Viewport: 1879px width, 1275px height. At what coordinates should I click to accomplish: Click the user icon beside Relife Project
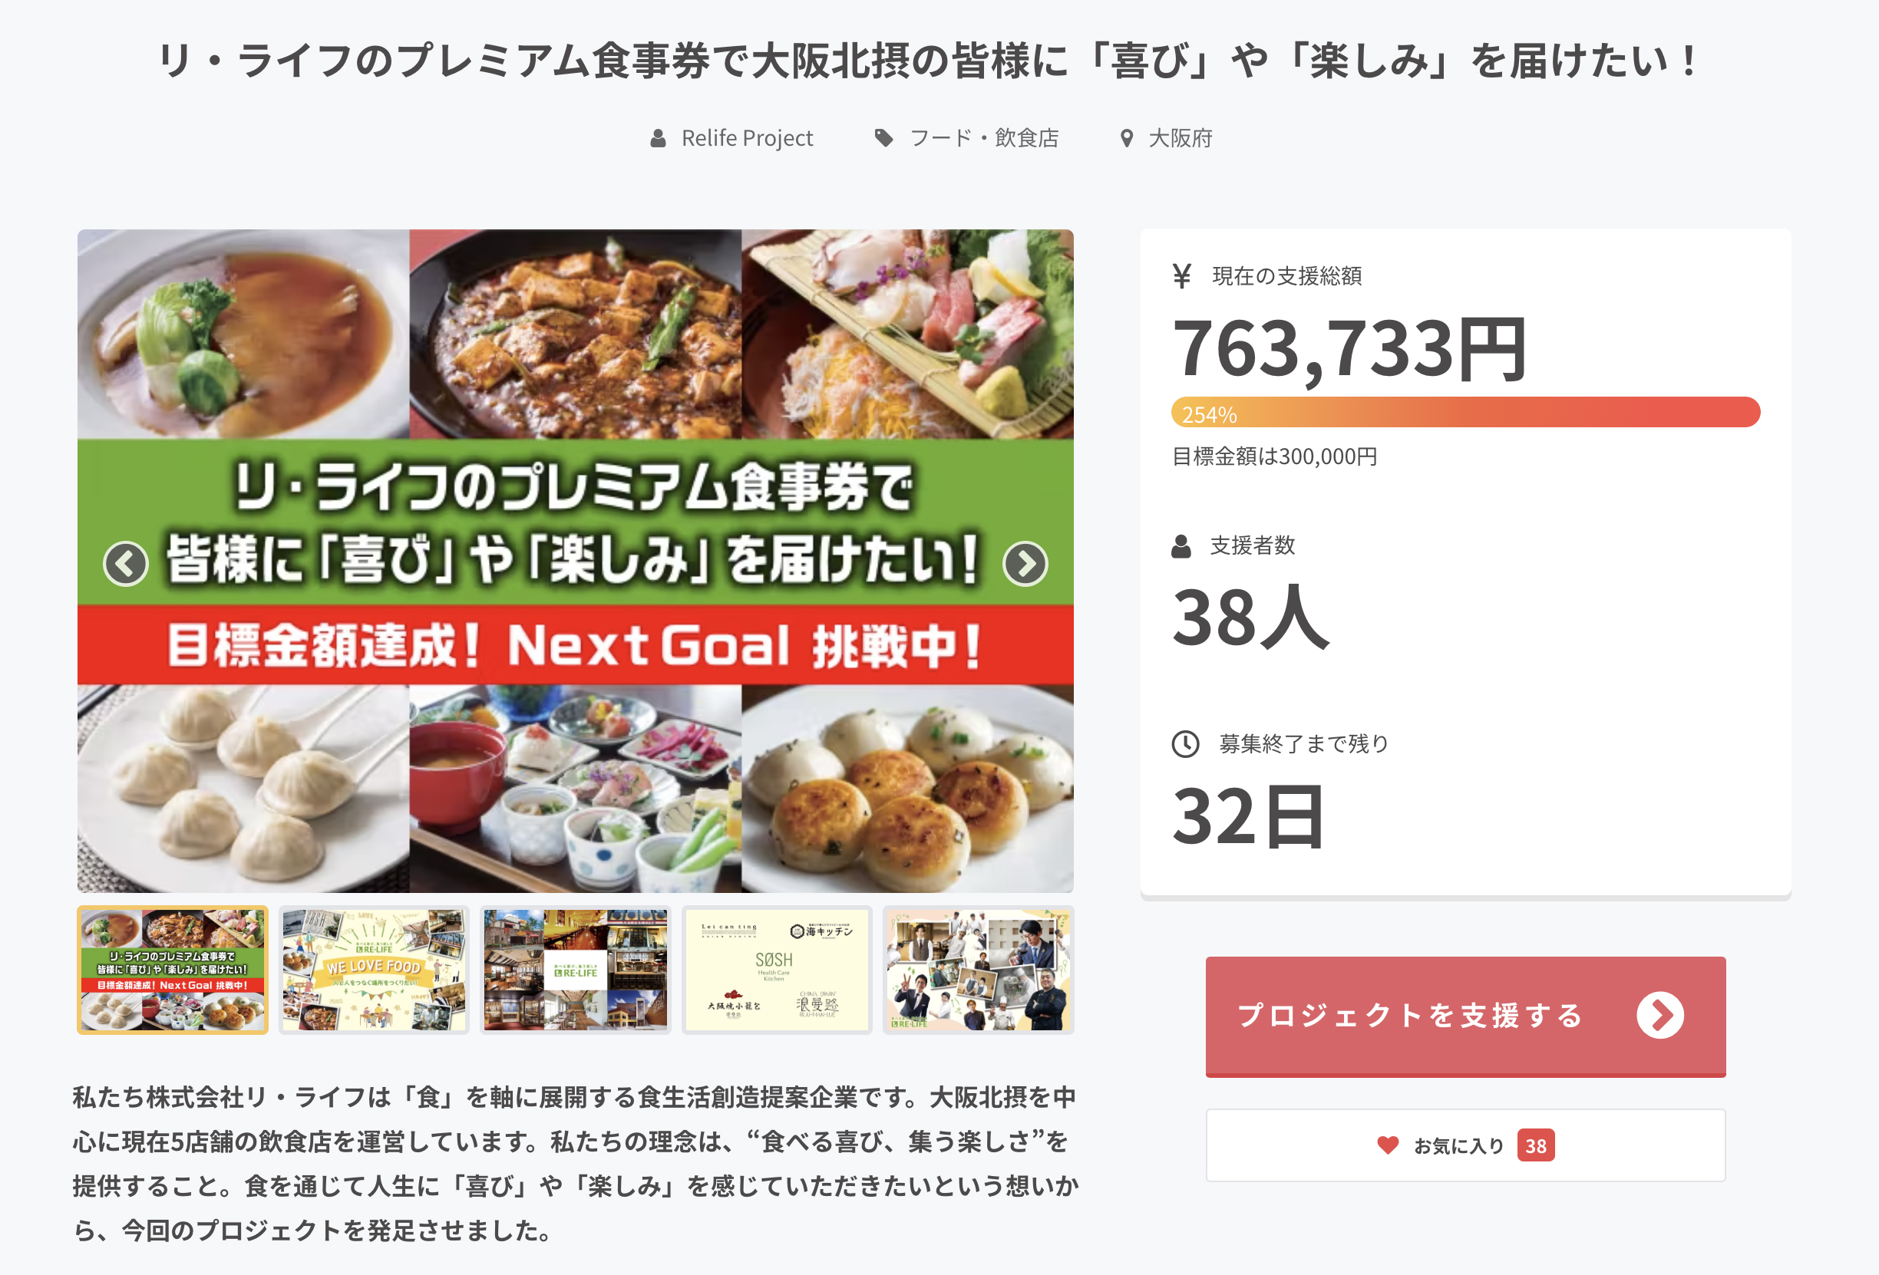(x=658, y=138)
